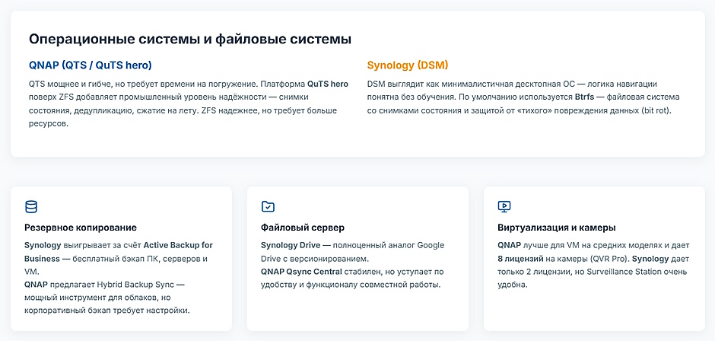Click the monitor-play icon above Виртуализация и камеры
This screenshot has height=341, width=715.
coord(504,207)
